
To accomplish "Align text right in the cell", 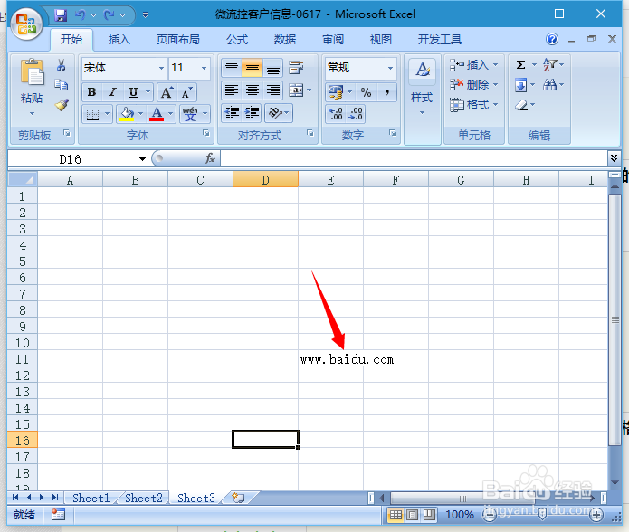I will click(273, 90).
